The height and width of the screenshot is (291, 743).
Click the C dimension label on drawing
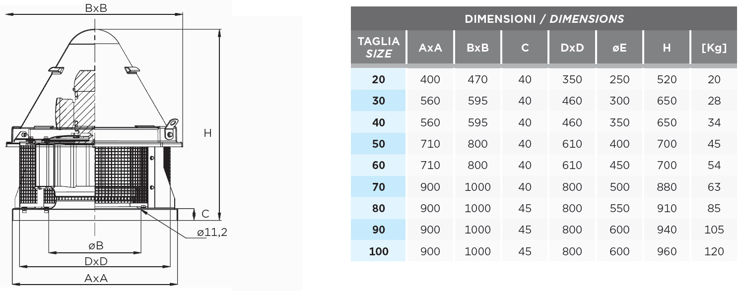205,214
